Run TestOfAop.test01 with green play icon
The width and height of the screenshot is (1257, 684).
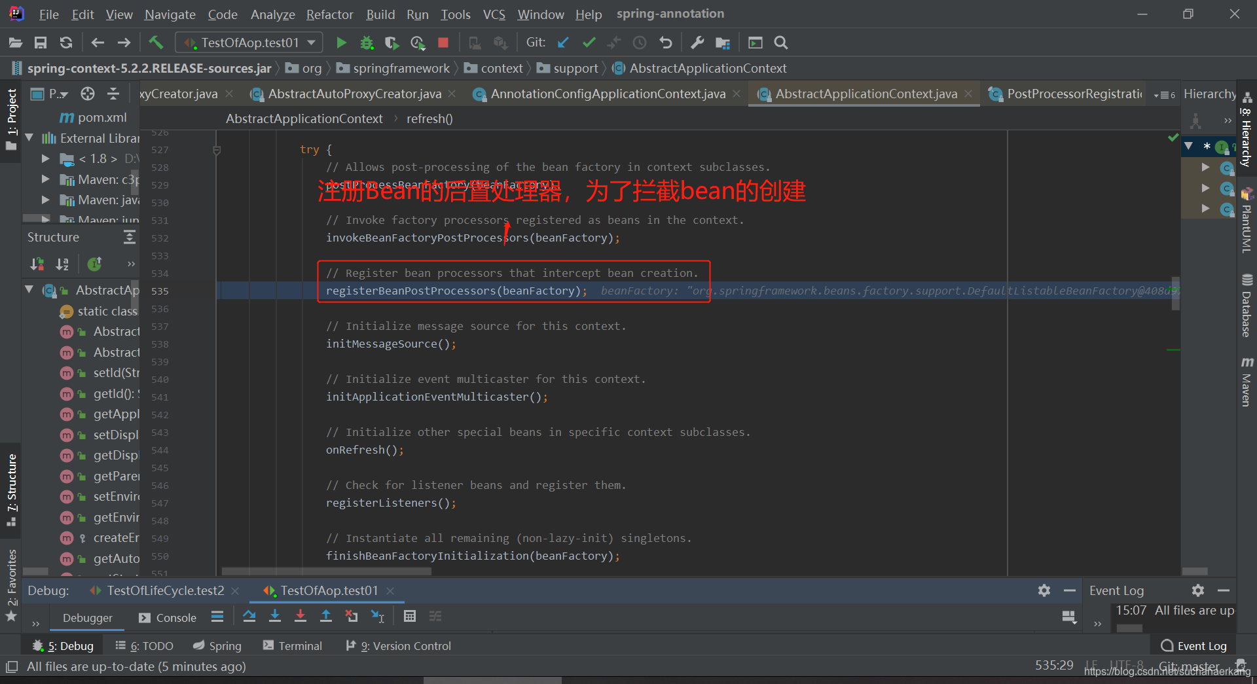point(341,43)
